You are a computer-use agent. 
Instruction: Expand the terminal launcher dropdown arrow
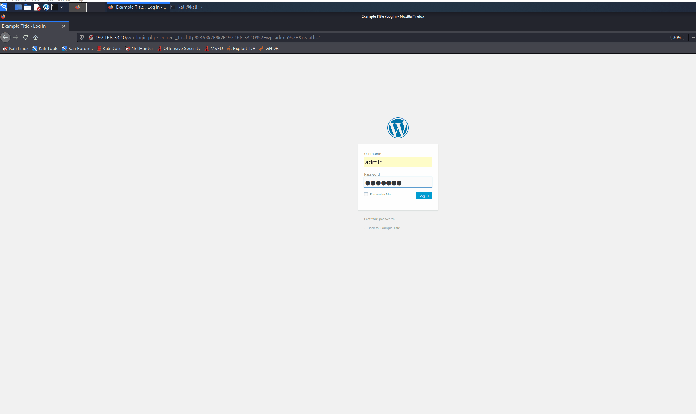[x=61, y=7]
